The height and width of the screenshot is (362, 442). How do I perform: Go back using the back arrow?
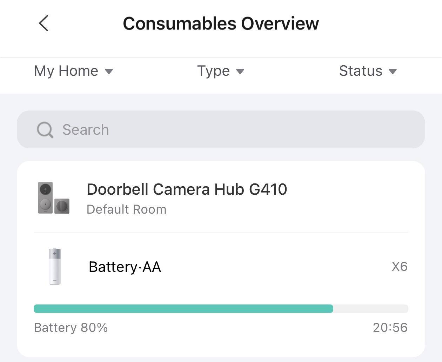coord(43,24)
